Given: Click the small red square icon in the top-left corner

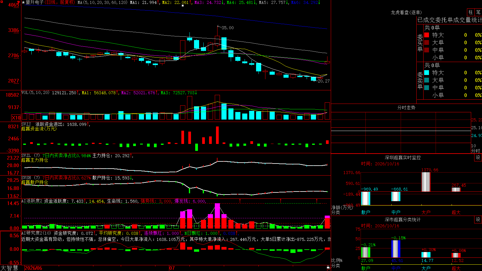Looking at the screenshot, I should (1, 1).
